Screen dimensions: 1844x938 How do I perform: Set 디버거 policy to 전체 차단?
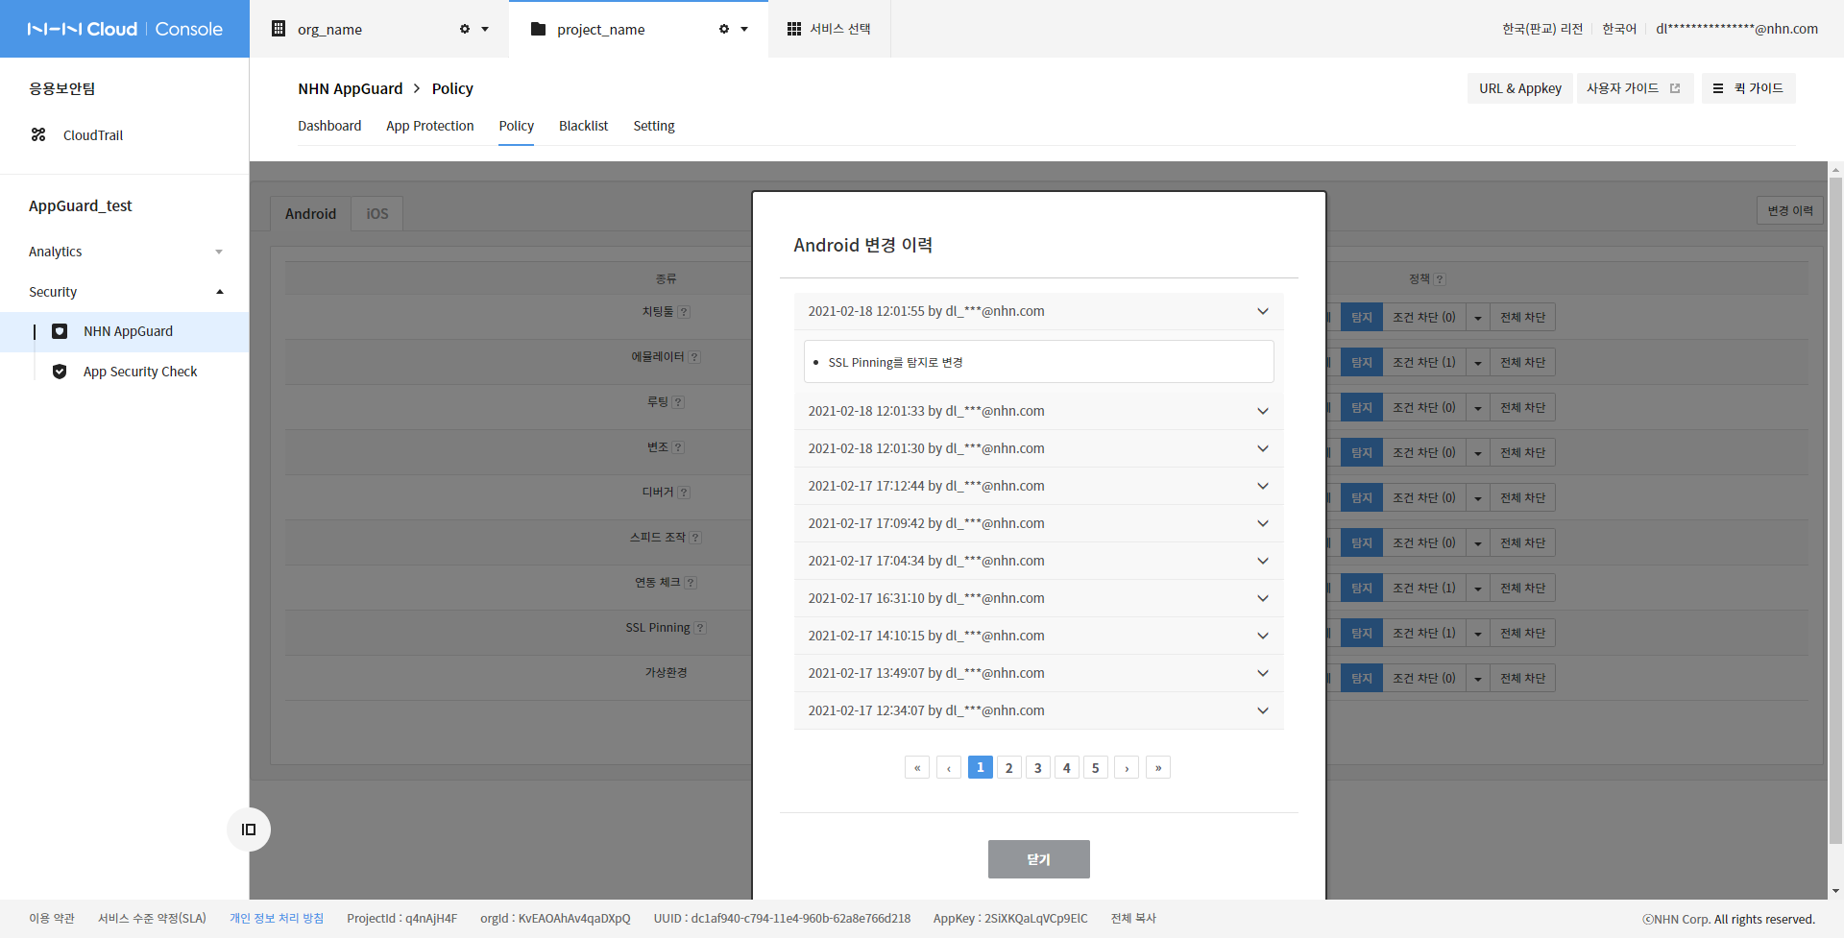[x=1523, y=498]
